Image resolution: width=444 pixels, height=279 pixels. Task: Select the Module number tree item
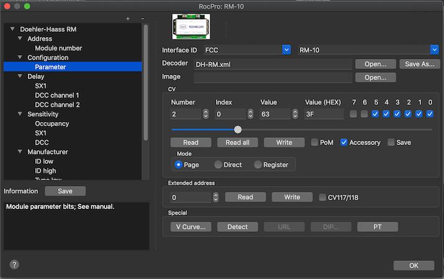(58, 48)
